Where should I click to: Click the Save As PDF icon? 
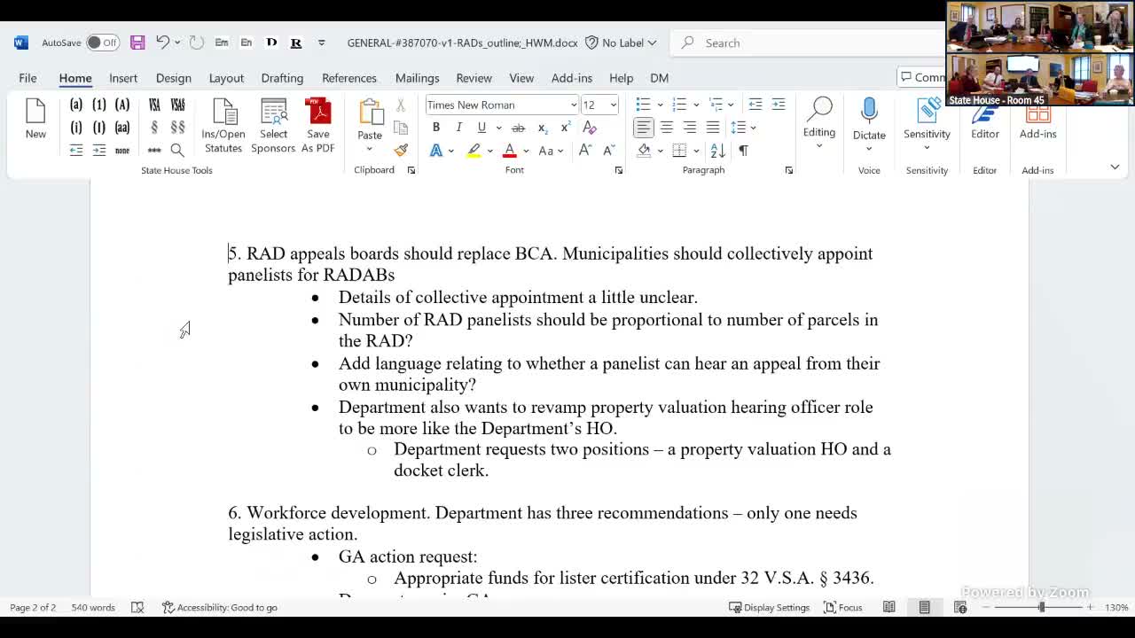pyautogui.click(x=318, y=124)
